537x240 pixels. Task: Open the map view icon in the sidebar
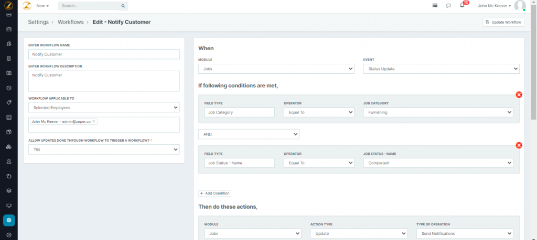tap(9, 73)
